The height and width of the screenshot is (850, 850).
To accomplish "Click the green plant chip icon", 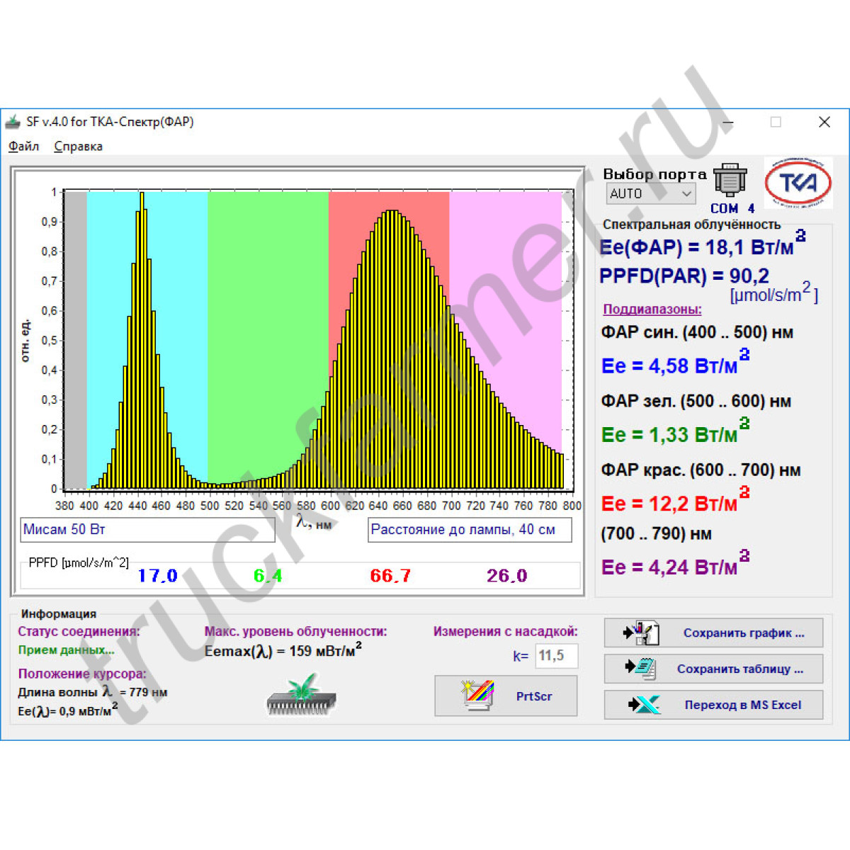I will coord(302,695).
